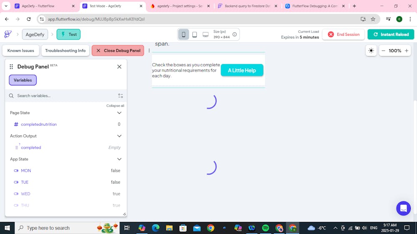The width and height of the screenshot is (417, 234).
Task: Select the completednutrition page state variable
Action: (66, 124)
